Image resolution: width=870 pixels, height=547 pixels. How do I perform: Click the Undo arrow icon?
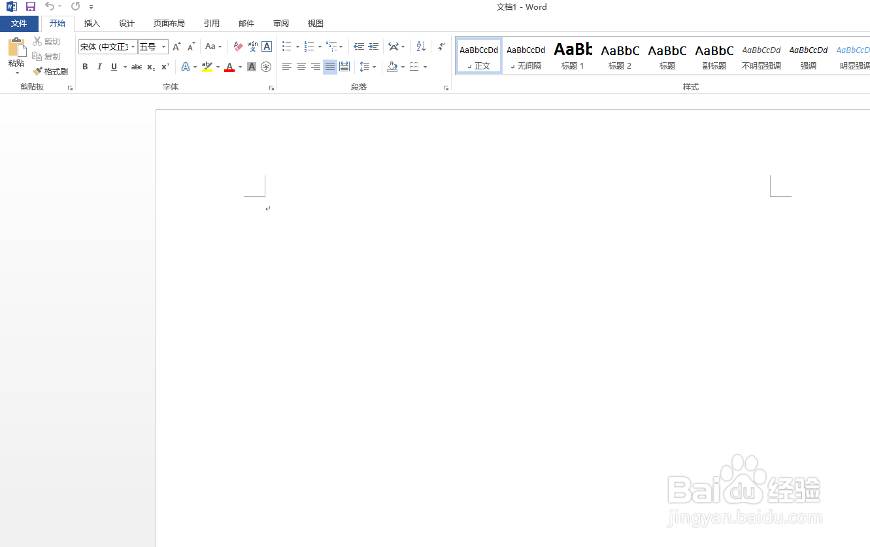[x=50, y=7]
